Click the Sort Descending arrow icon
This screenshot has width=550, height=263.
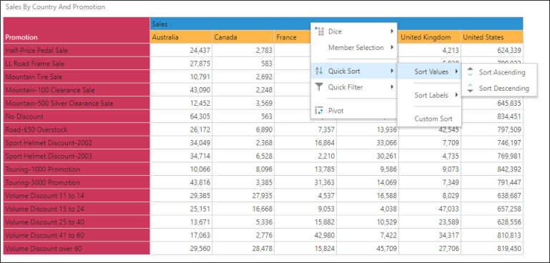[x=471, y=89]
